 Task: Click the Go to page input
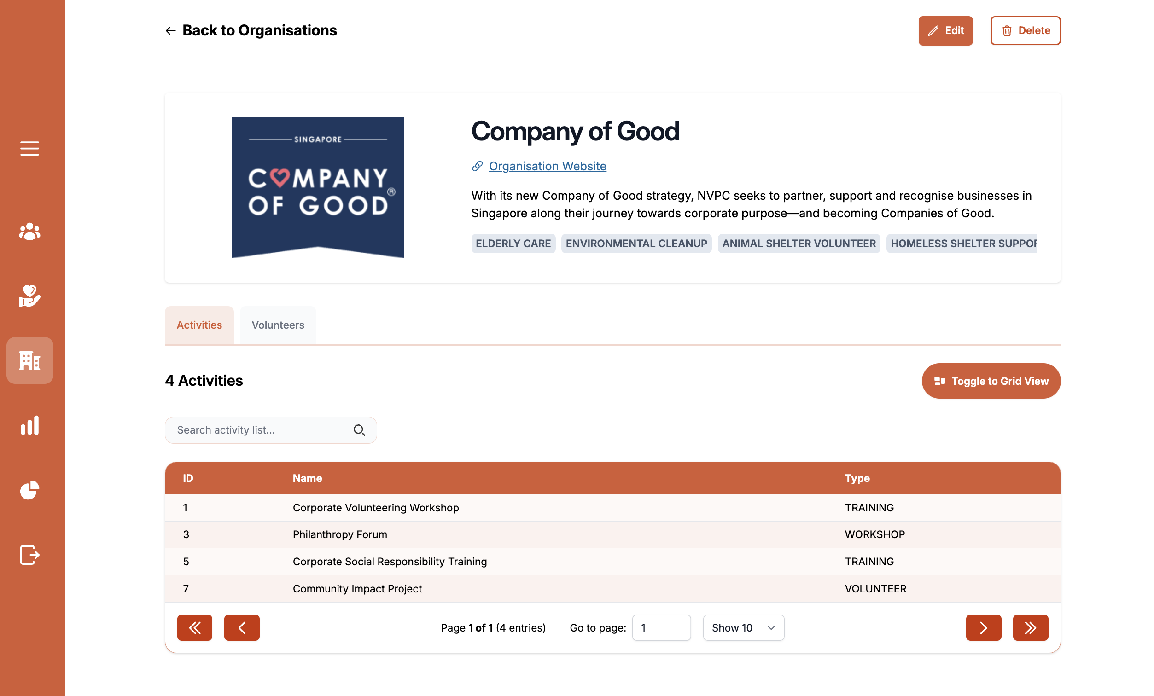pos(661,627)
